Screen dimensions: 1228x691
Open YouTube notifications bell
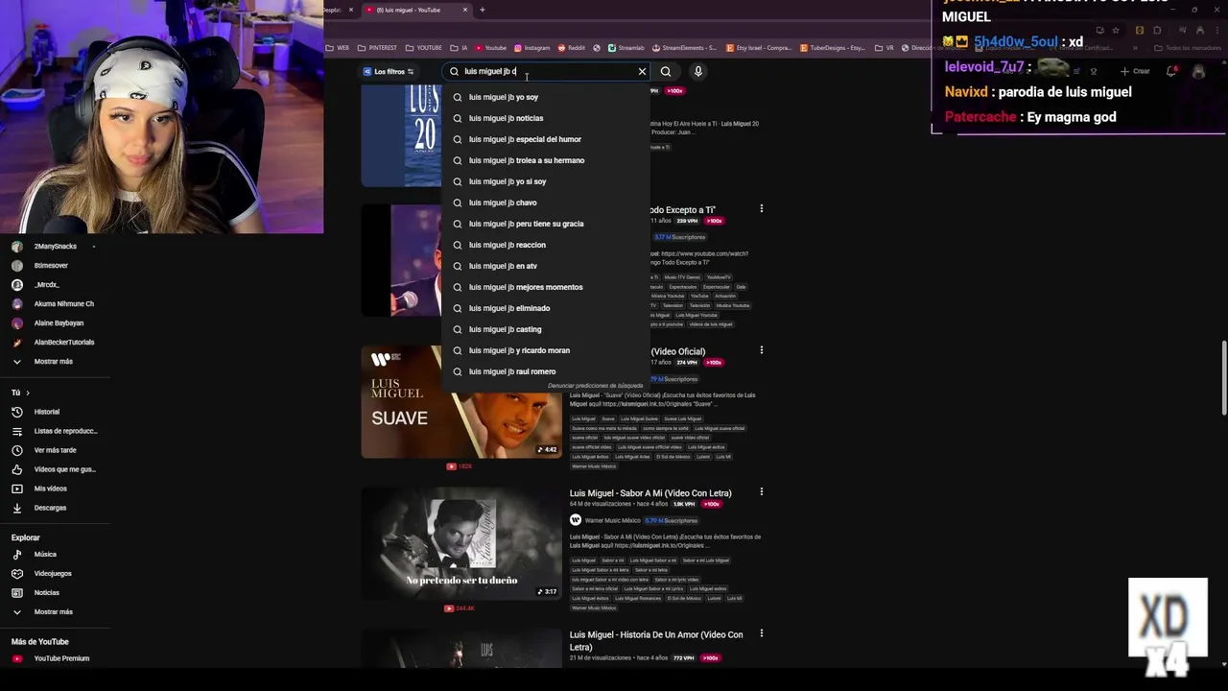pos(1171,71)
